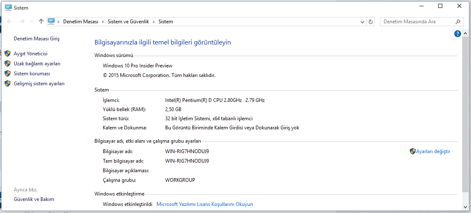Screen dimensions: 471x213
Task: Click the vertical scrollbar thumb
Action: (x=465, y=114)
